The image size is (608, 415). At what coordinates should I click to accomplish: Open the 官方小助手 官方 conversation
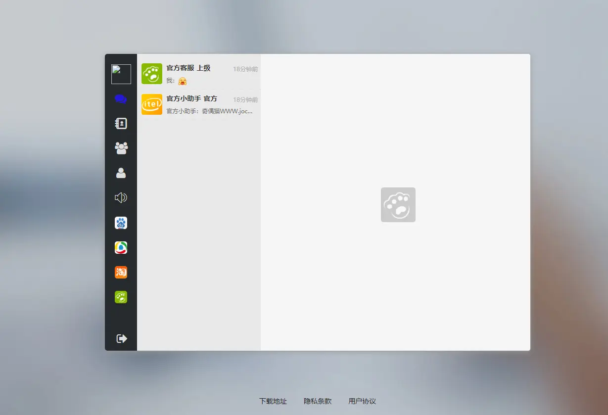(199, 104)
